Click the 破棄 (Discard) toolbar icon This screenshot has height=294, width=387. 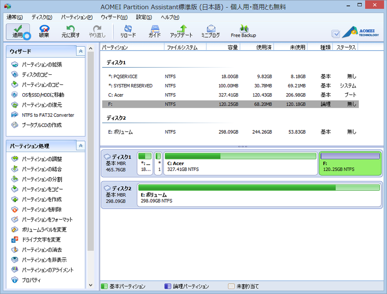(44, 31)
